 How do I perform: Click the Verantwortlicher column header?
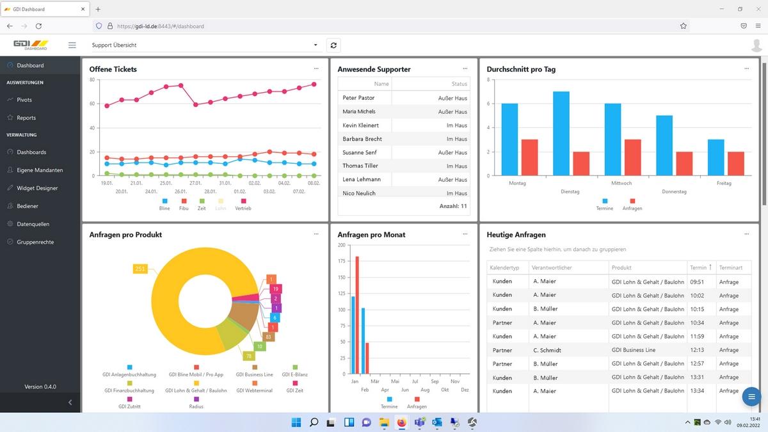point(552,268)
